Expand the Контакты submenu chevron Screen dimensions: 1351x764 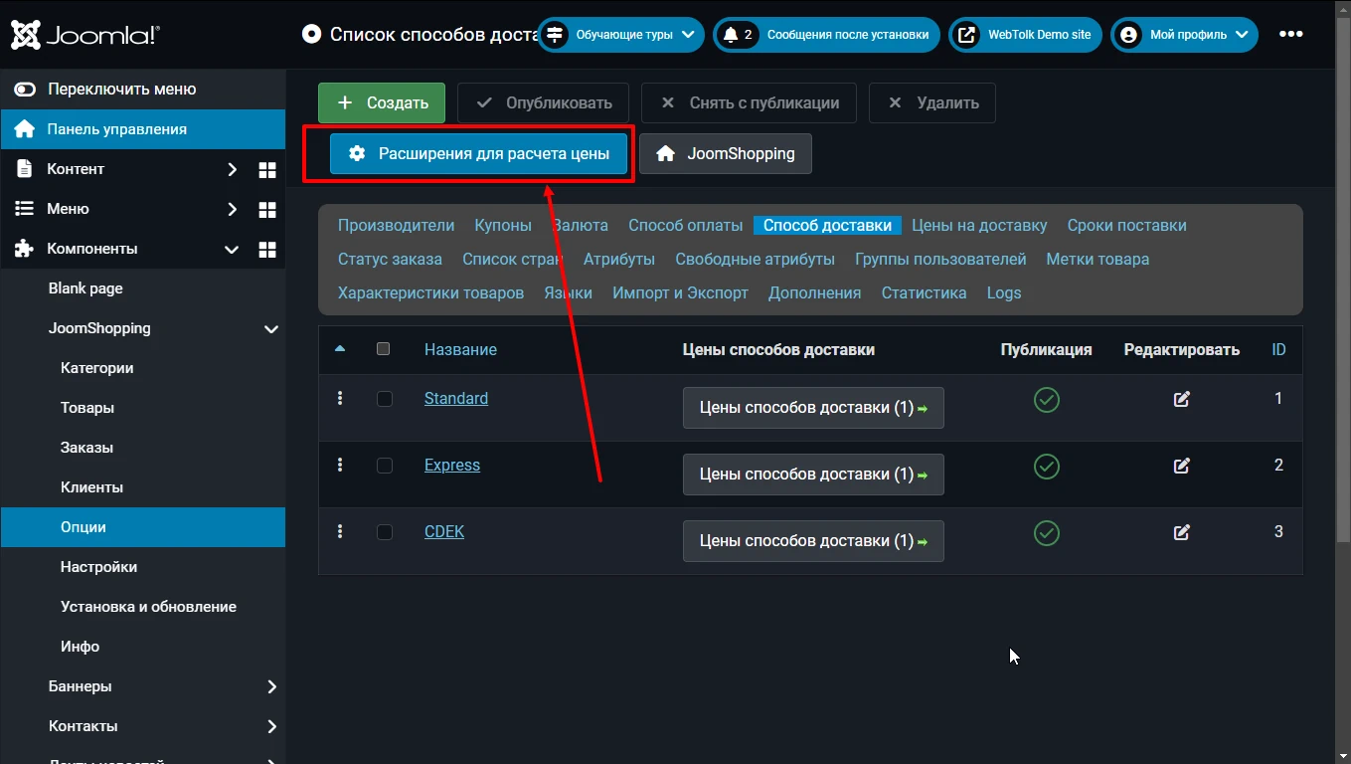[x=271, y=726]
